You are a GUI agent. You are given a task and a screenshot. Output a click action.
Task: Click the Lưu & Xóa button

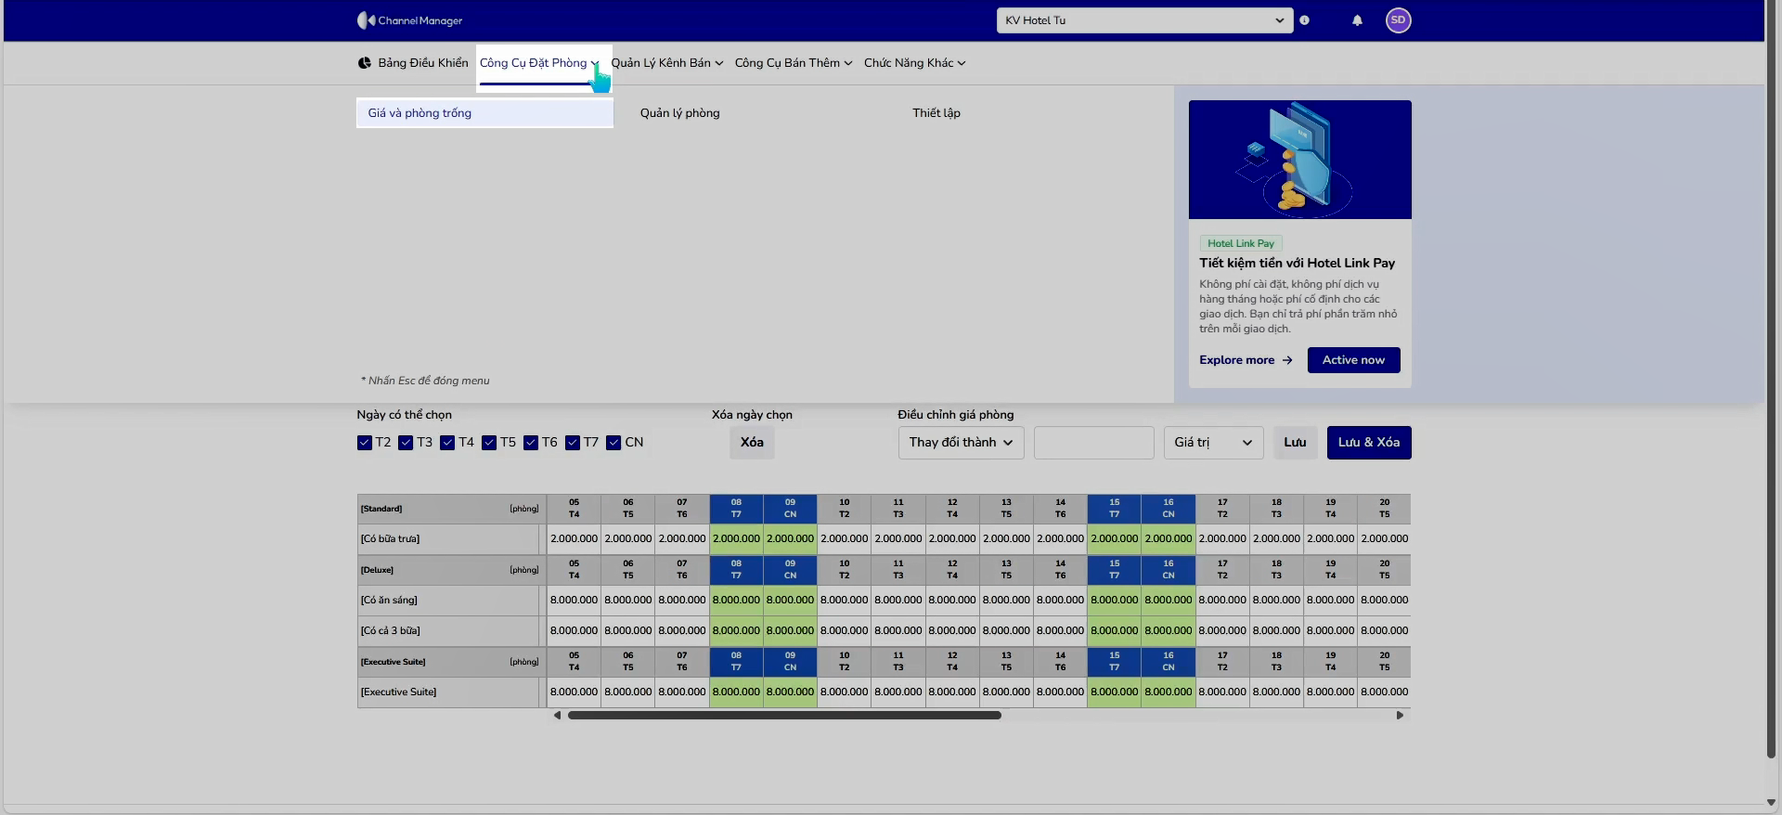point(1369,443)
